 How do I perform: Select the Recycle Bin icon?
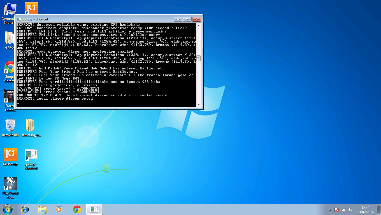coord(10,128)
